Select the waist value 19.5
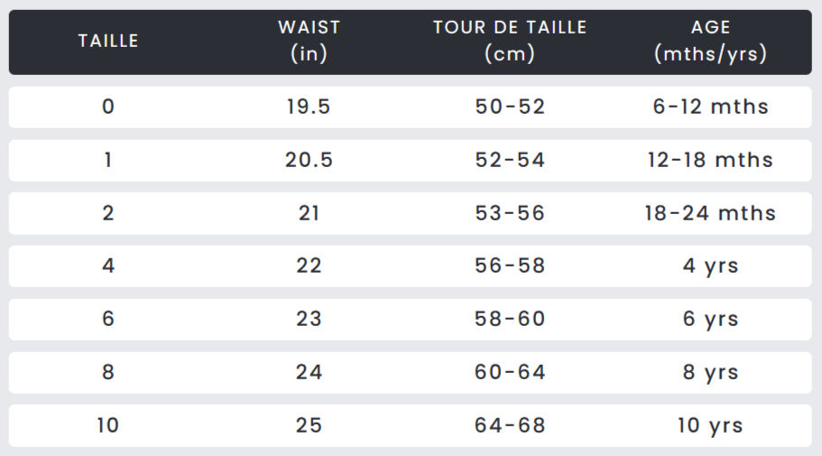 click(309, 107)
